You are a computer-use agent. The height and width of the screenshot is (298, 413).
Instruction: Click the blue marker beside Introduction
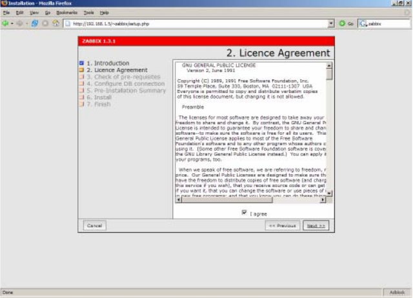tap(82, 63)
